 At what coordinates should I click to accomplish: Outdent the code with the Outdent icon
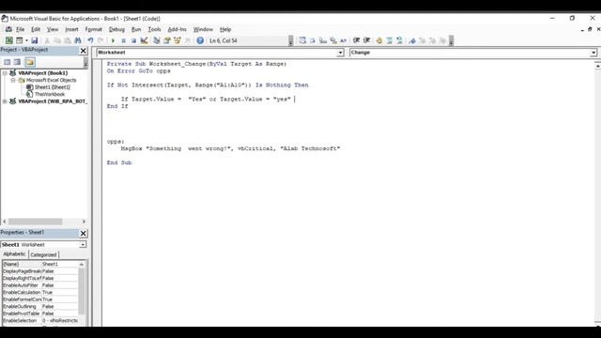coord(366,40)
